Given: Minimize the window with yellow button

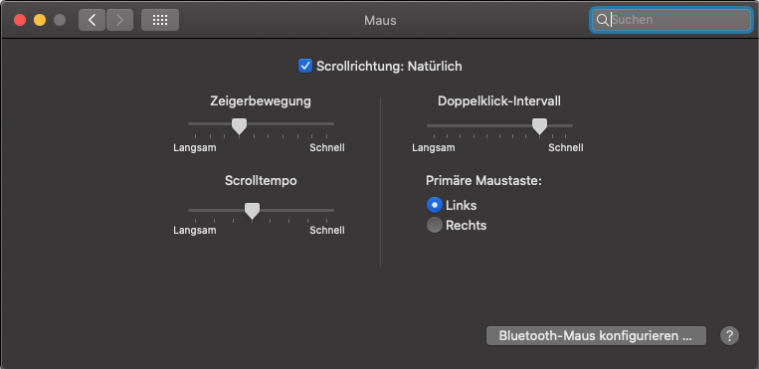Looking at the screenshot, I should [40, 20].
